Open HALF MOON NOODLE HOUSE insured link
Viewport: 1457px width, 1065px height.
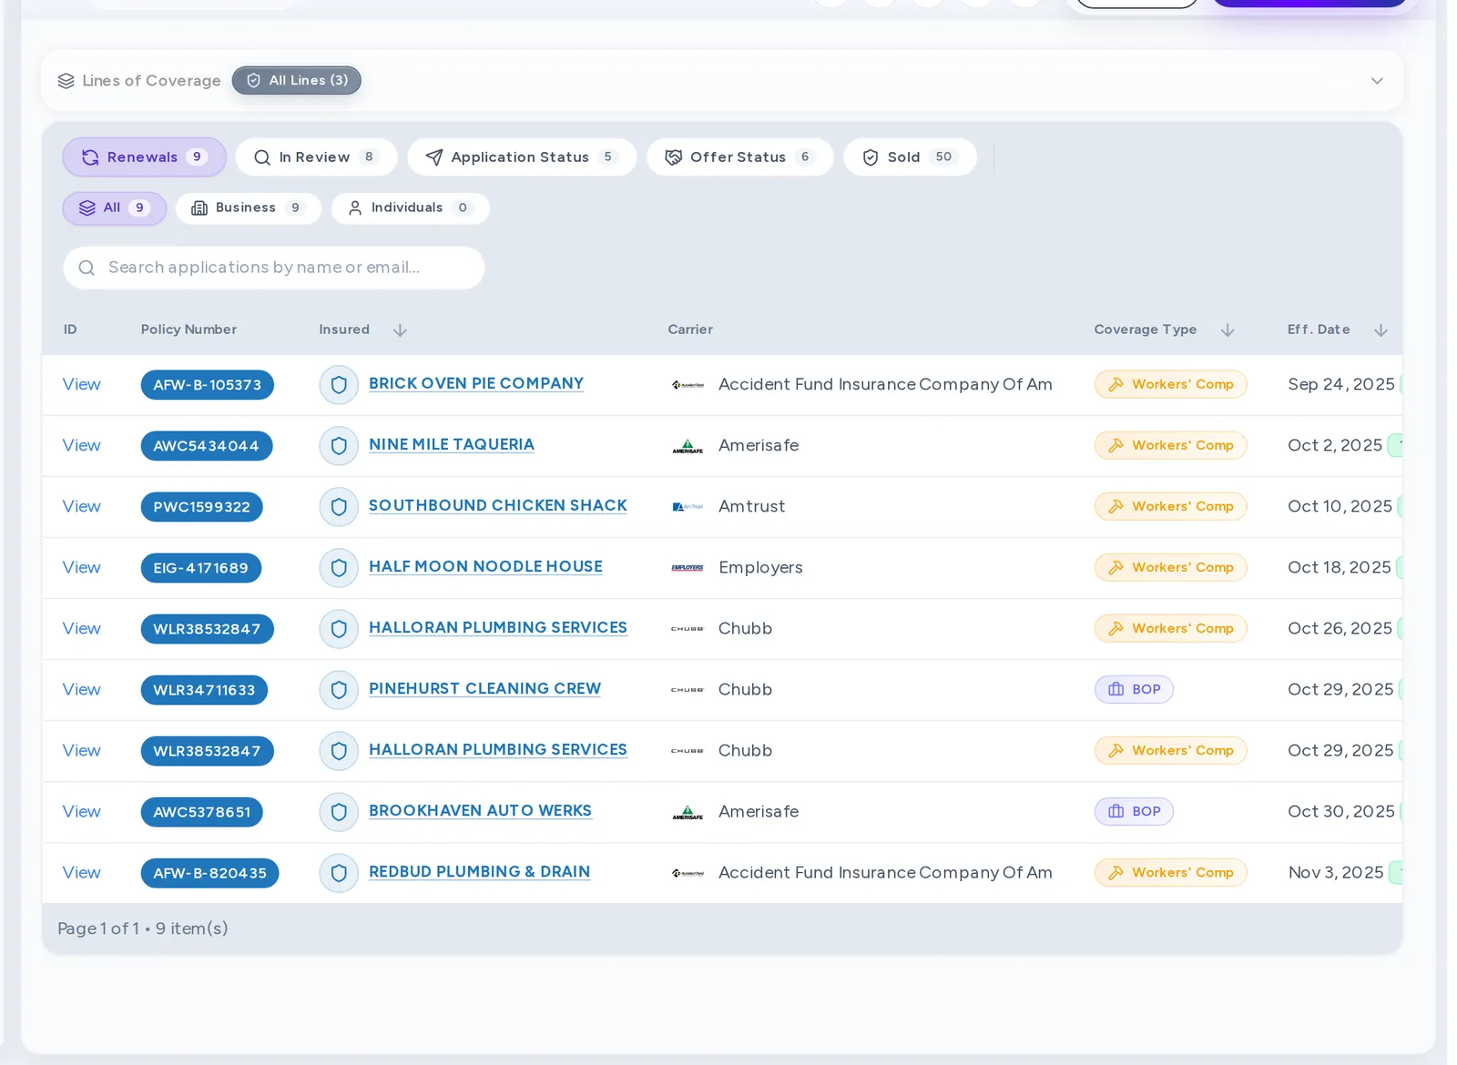click(x=485, y=566)
